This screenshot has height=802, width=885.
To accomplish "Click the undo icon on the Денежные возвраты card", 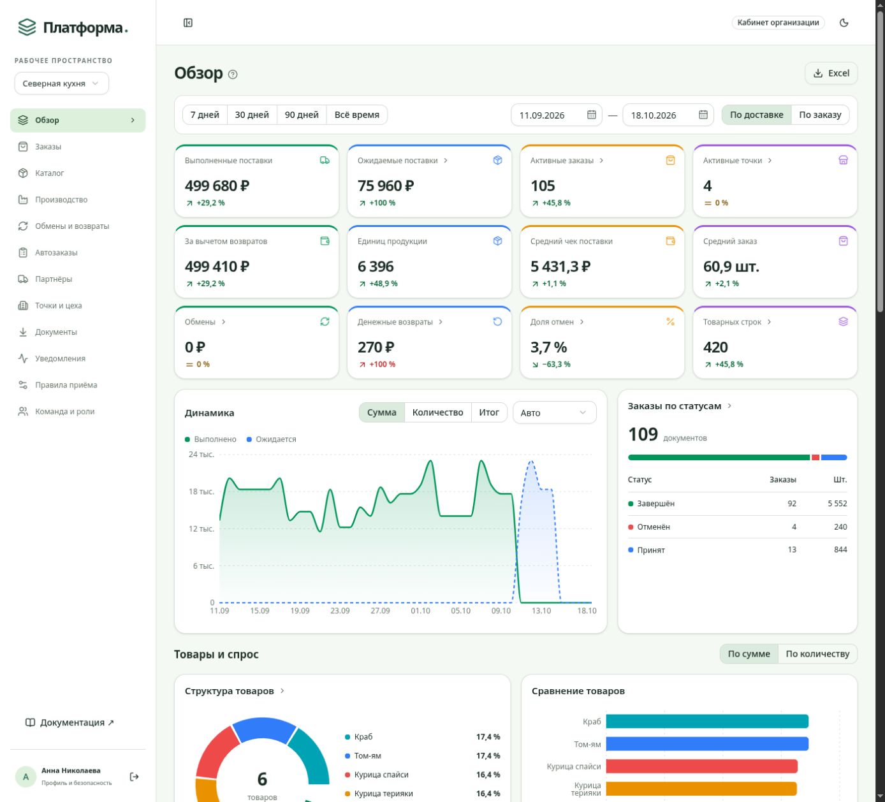I will point(497,322).
